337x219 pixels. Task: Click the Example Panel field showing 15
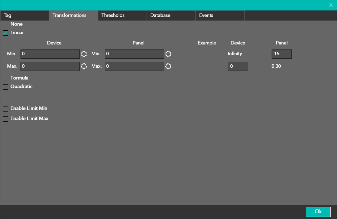tap(281, 54)
